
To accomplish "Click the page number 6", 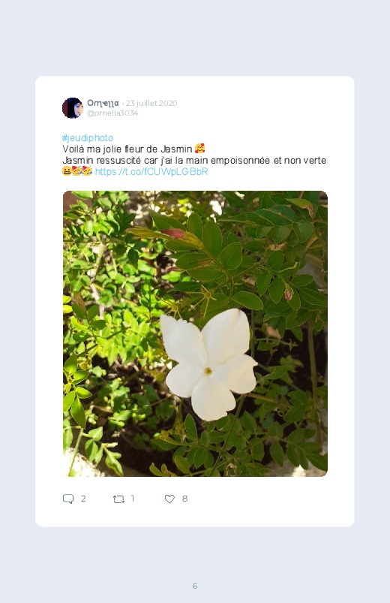I will [x=195, y=586].
